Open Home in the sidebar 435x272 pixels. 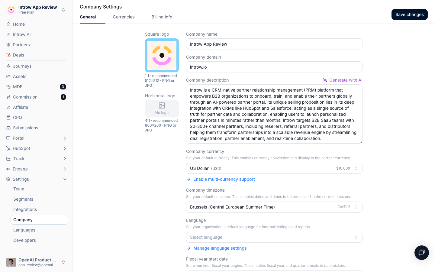[x=19, y=24]
